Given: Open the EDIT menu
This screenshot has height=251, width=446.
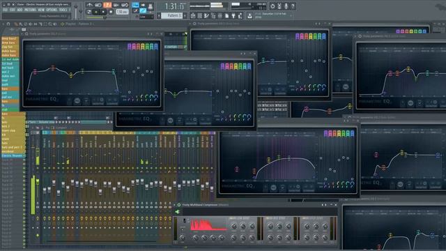Looking at the screenshot, I should [13, 10].
